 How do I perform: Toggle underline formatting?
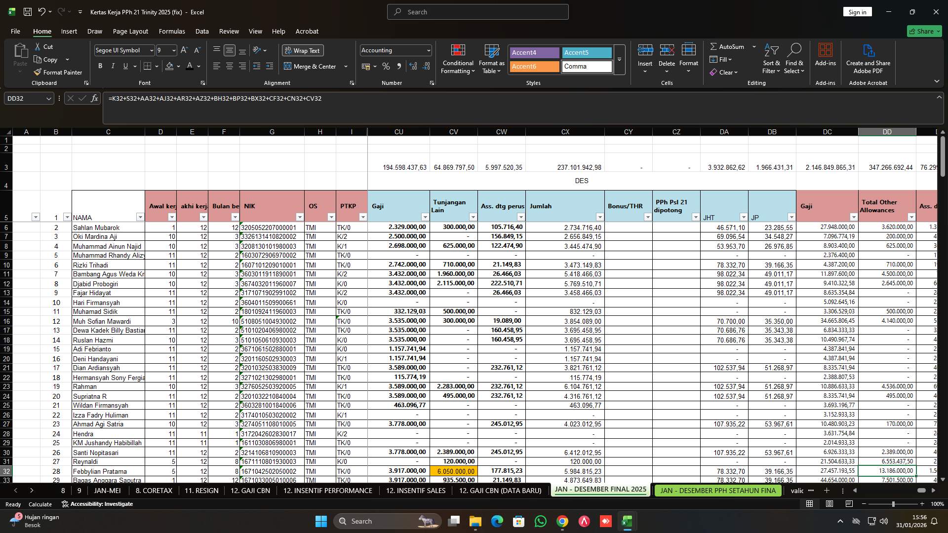(125, 66)
